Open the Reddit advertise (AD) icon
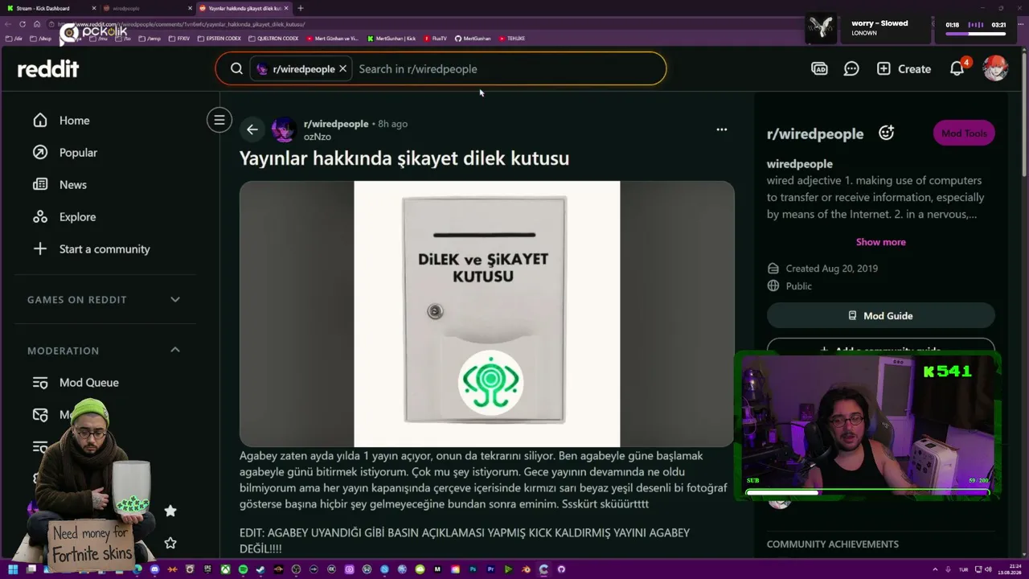 [819, 69]
